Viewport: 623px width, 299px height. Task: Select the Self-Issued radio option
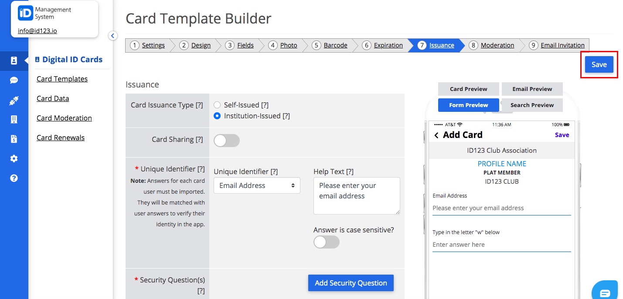point(217,105)
